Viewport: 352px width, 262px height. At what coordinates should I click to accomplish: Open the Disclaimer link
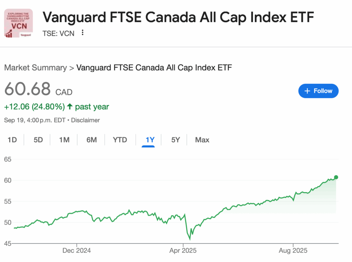click(x=86, y=120)
